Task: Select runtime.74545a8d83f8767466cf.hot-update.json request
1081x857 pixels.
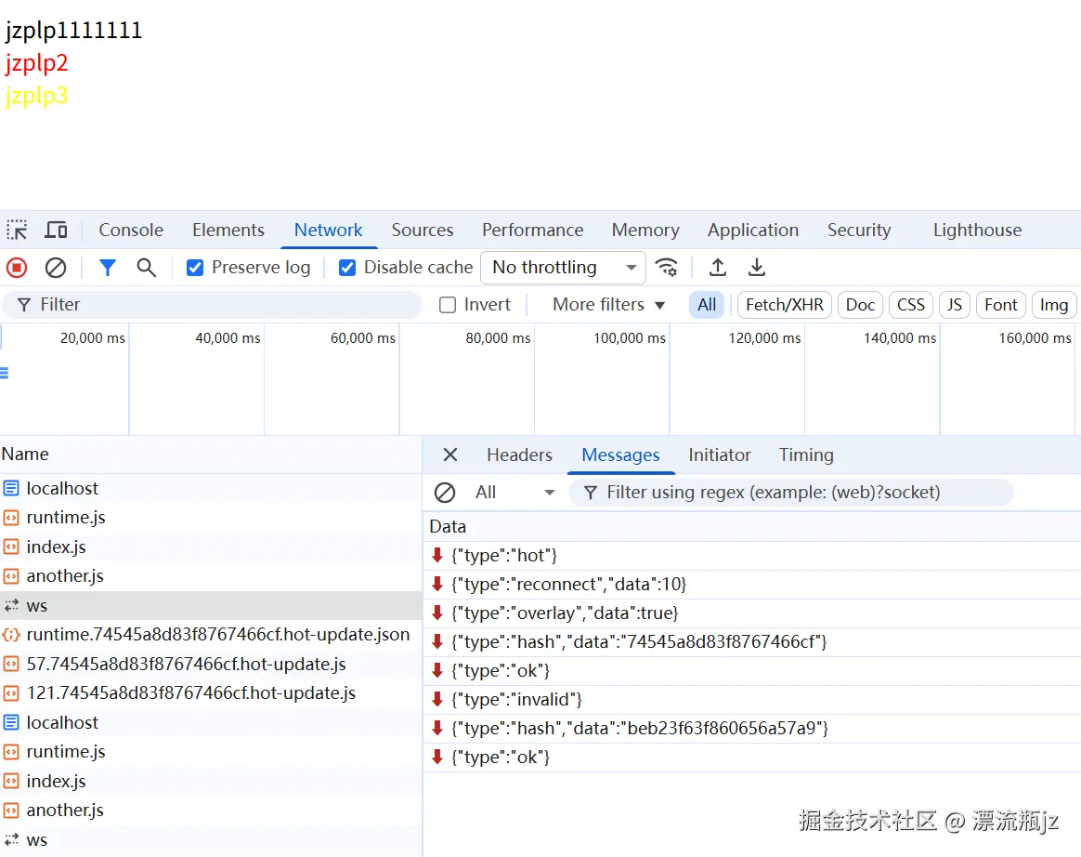Action: tap(210, 635)
